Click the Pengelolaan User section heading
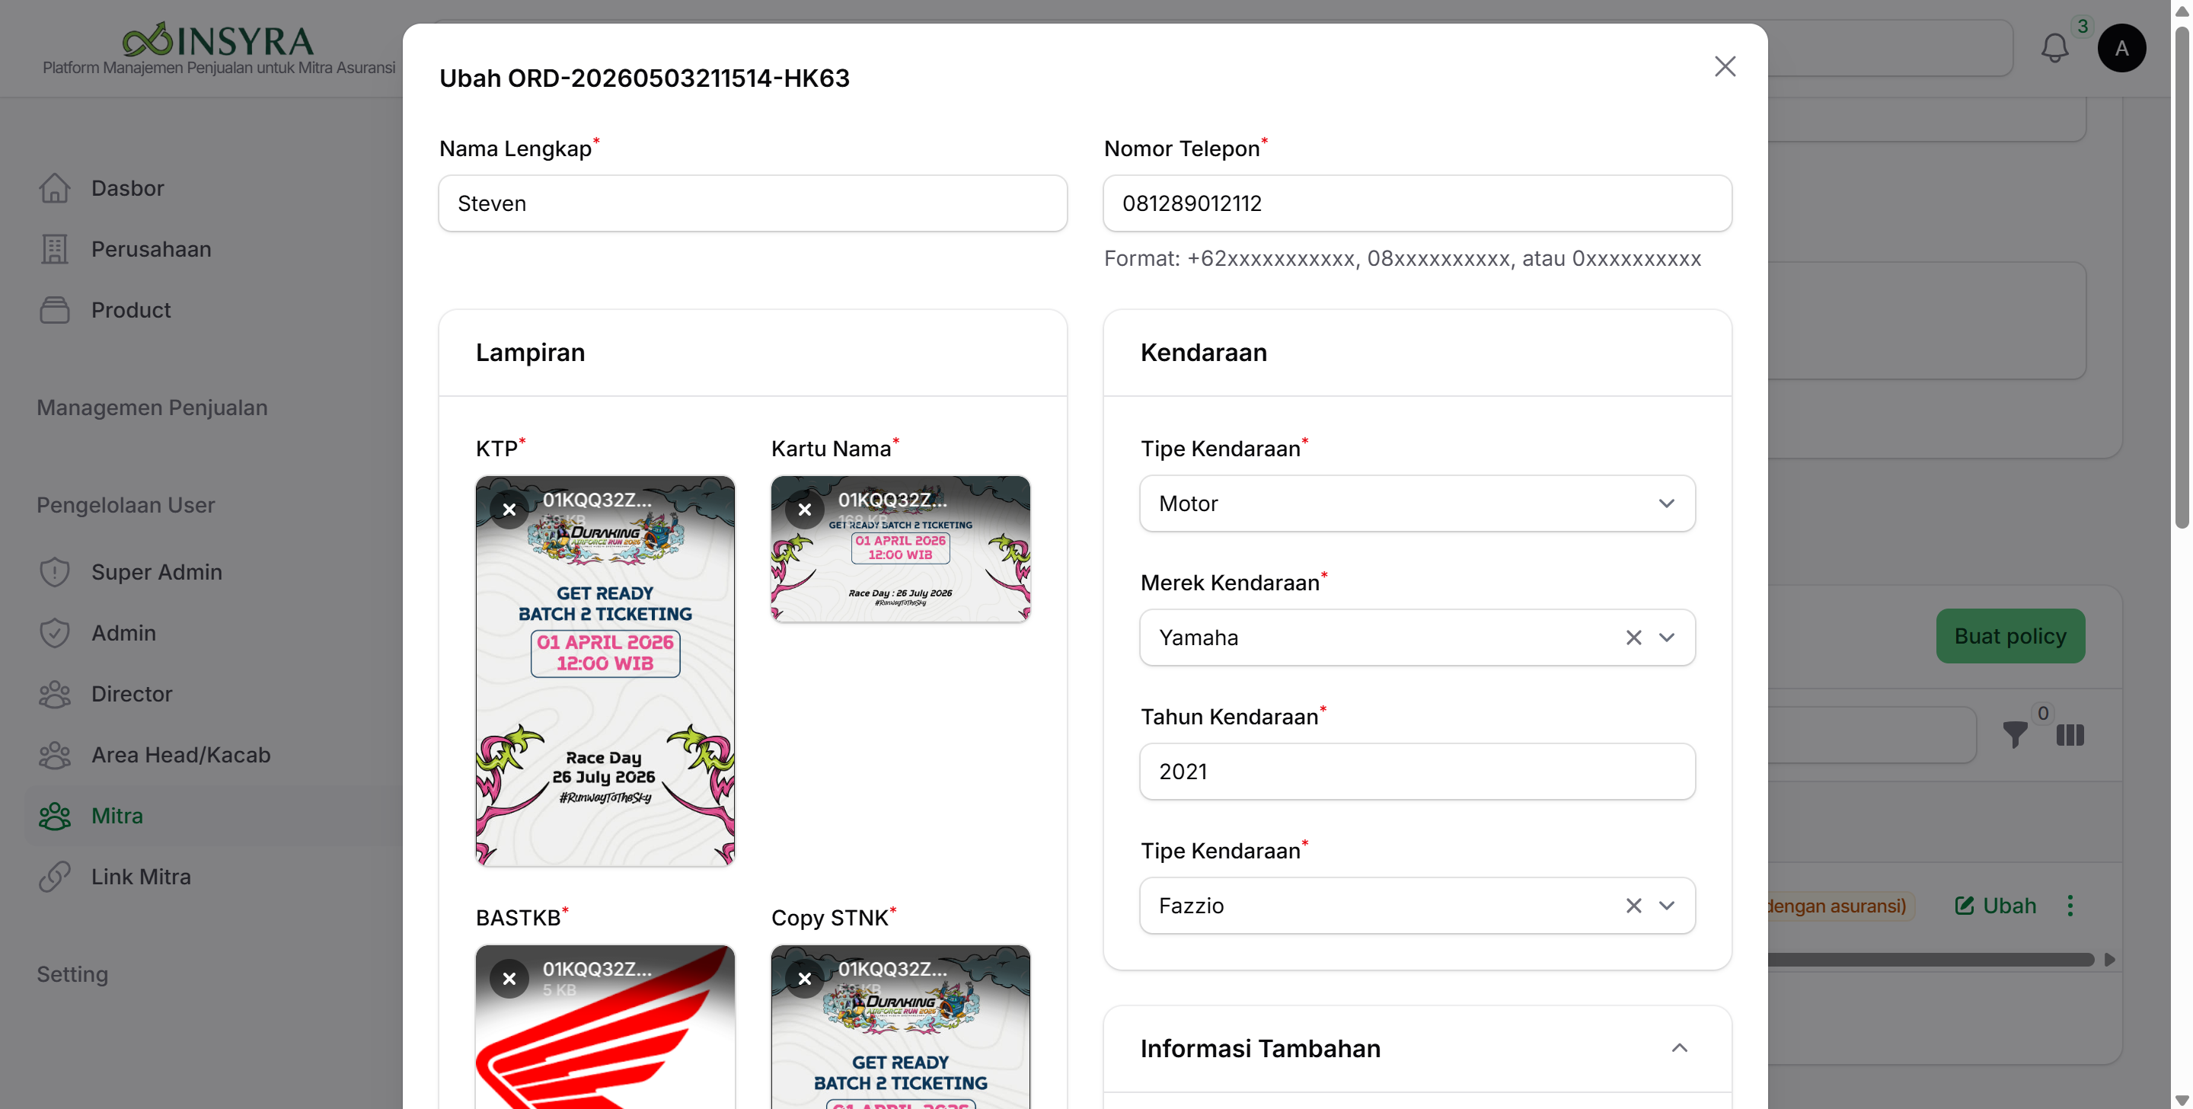2193x1109 pixels. coord(125,505)
